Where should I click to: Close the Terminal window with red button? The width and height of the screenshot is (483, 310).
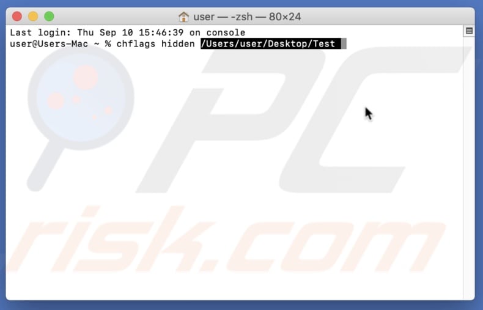coord(17,17)
